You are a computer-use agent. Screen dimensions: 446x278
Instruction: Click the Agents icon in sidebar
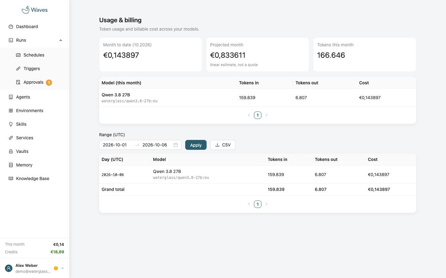(x=11, y=97)
